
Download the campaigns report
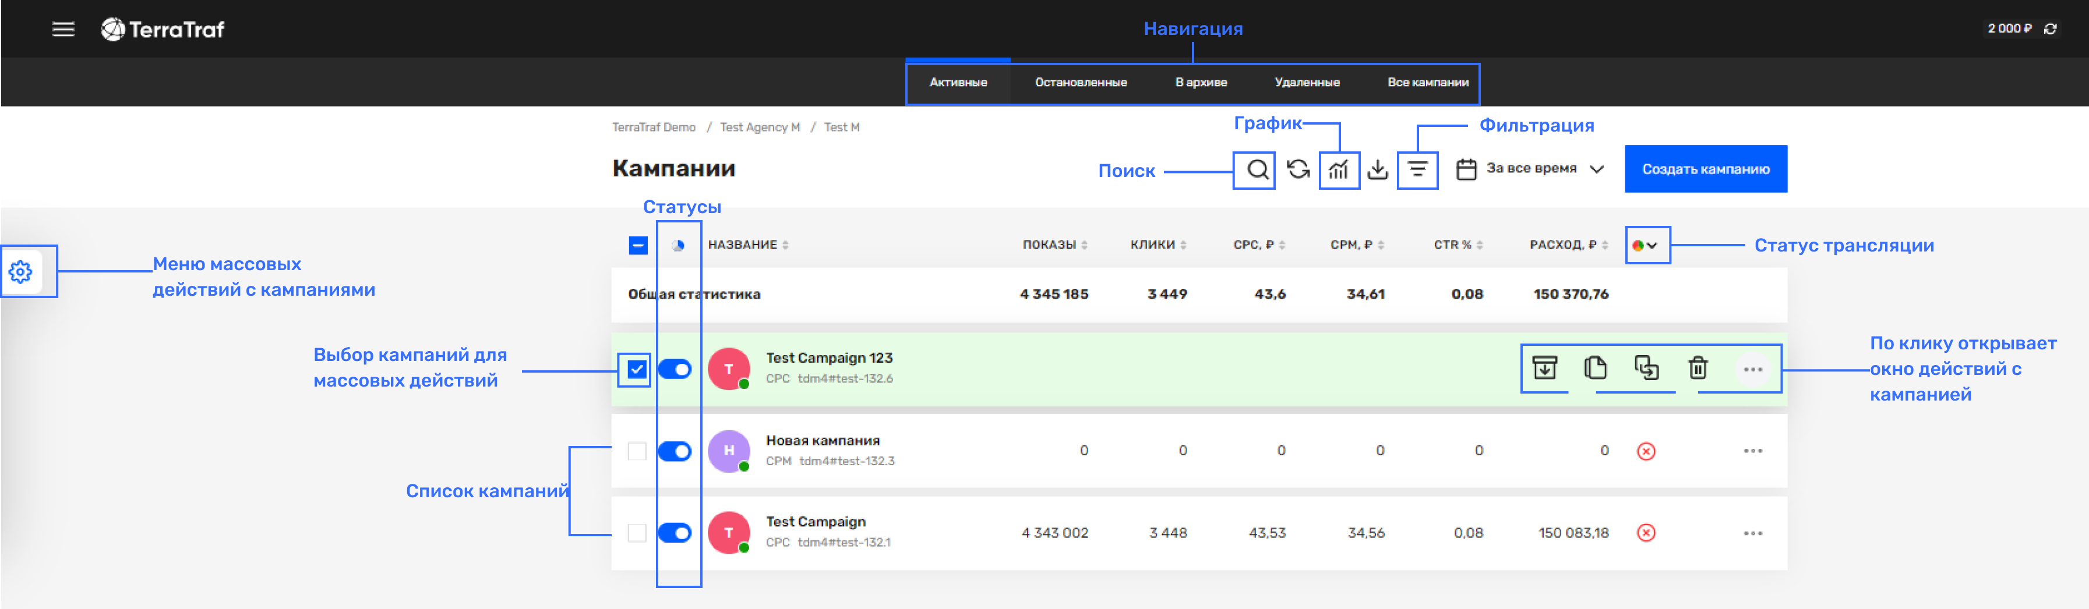click(x=1378, y=169)
